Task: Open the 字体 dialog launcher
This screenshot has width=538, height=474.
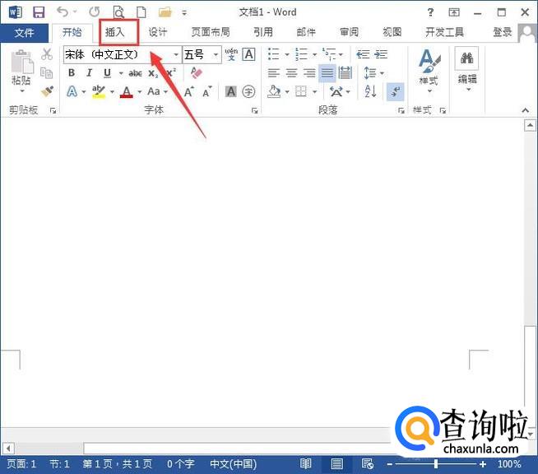Action: 254,110
